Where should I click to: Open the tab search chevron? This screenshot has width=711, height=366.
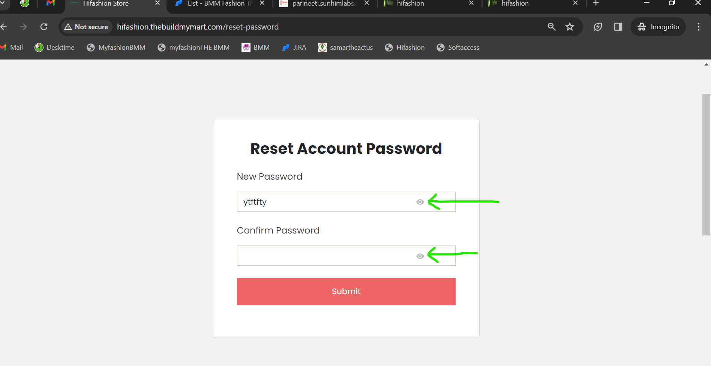(x=3, y=3)
